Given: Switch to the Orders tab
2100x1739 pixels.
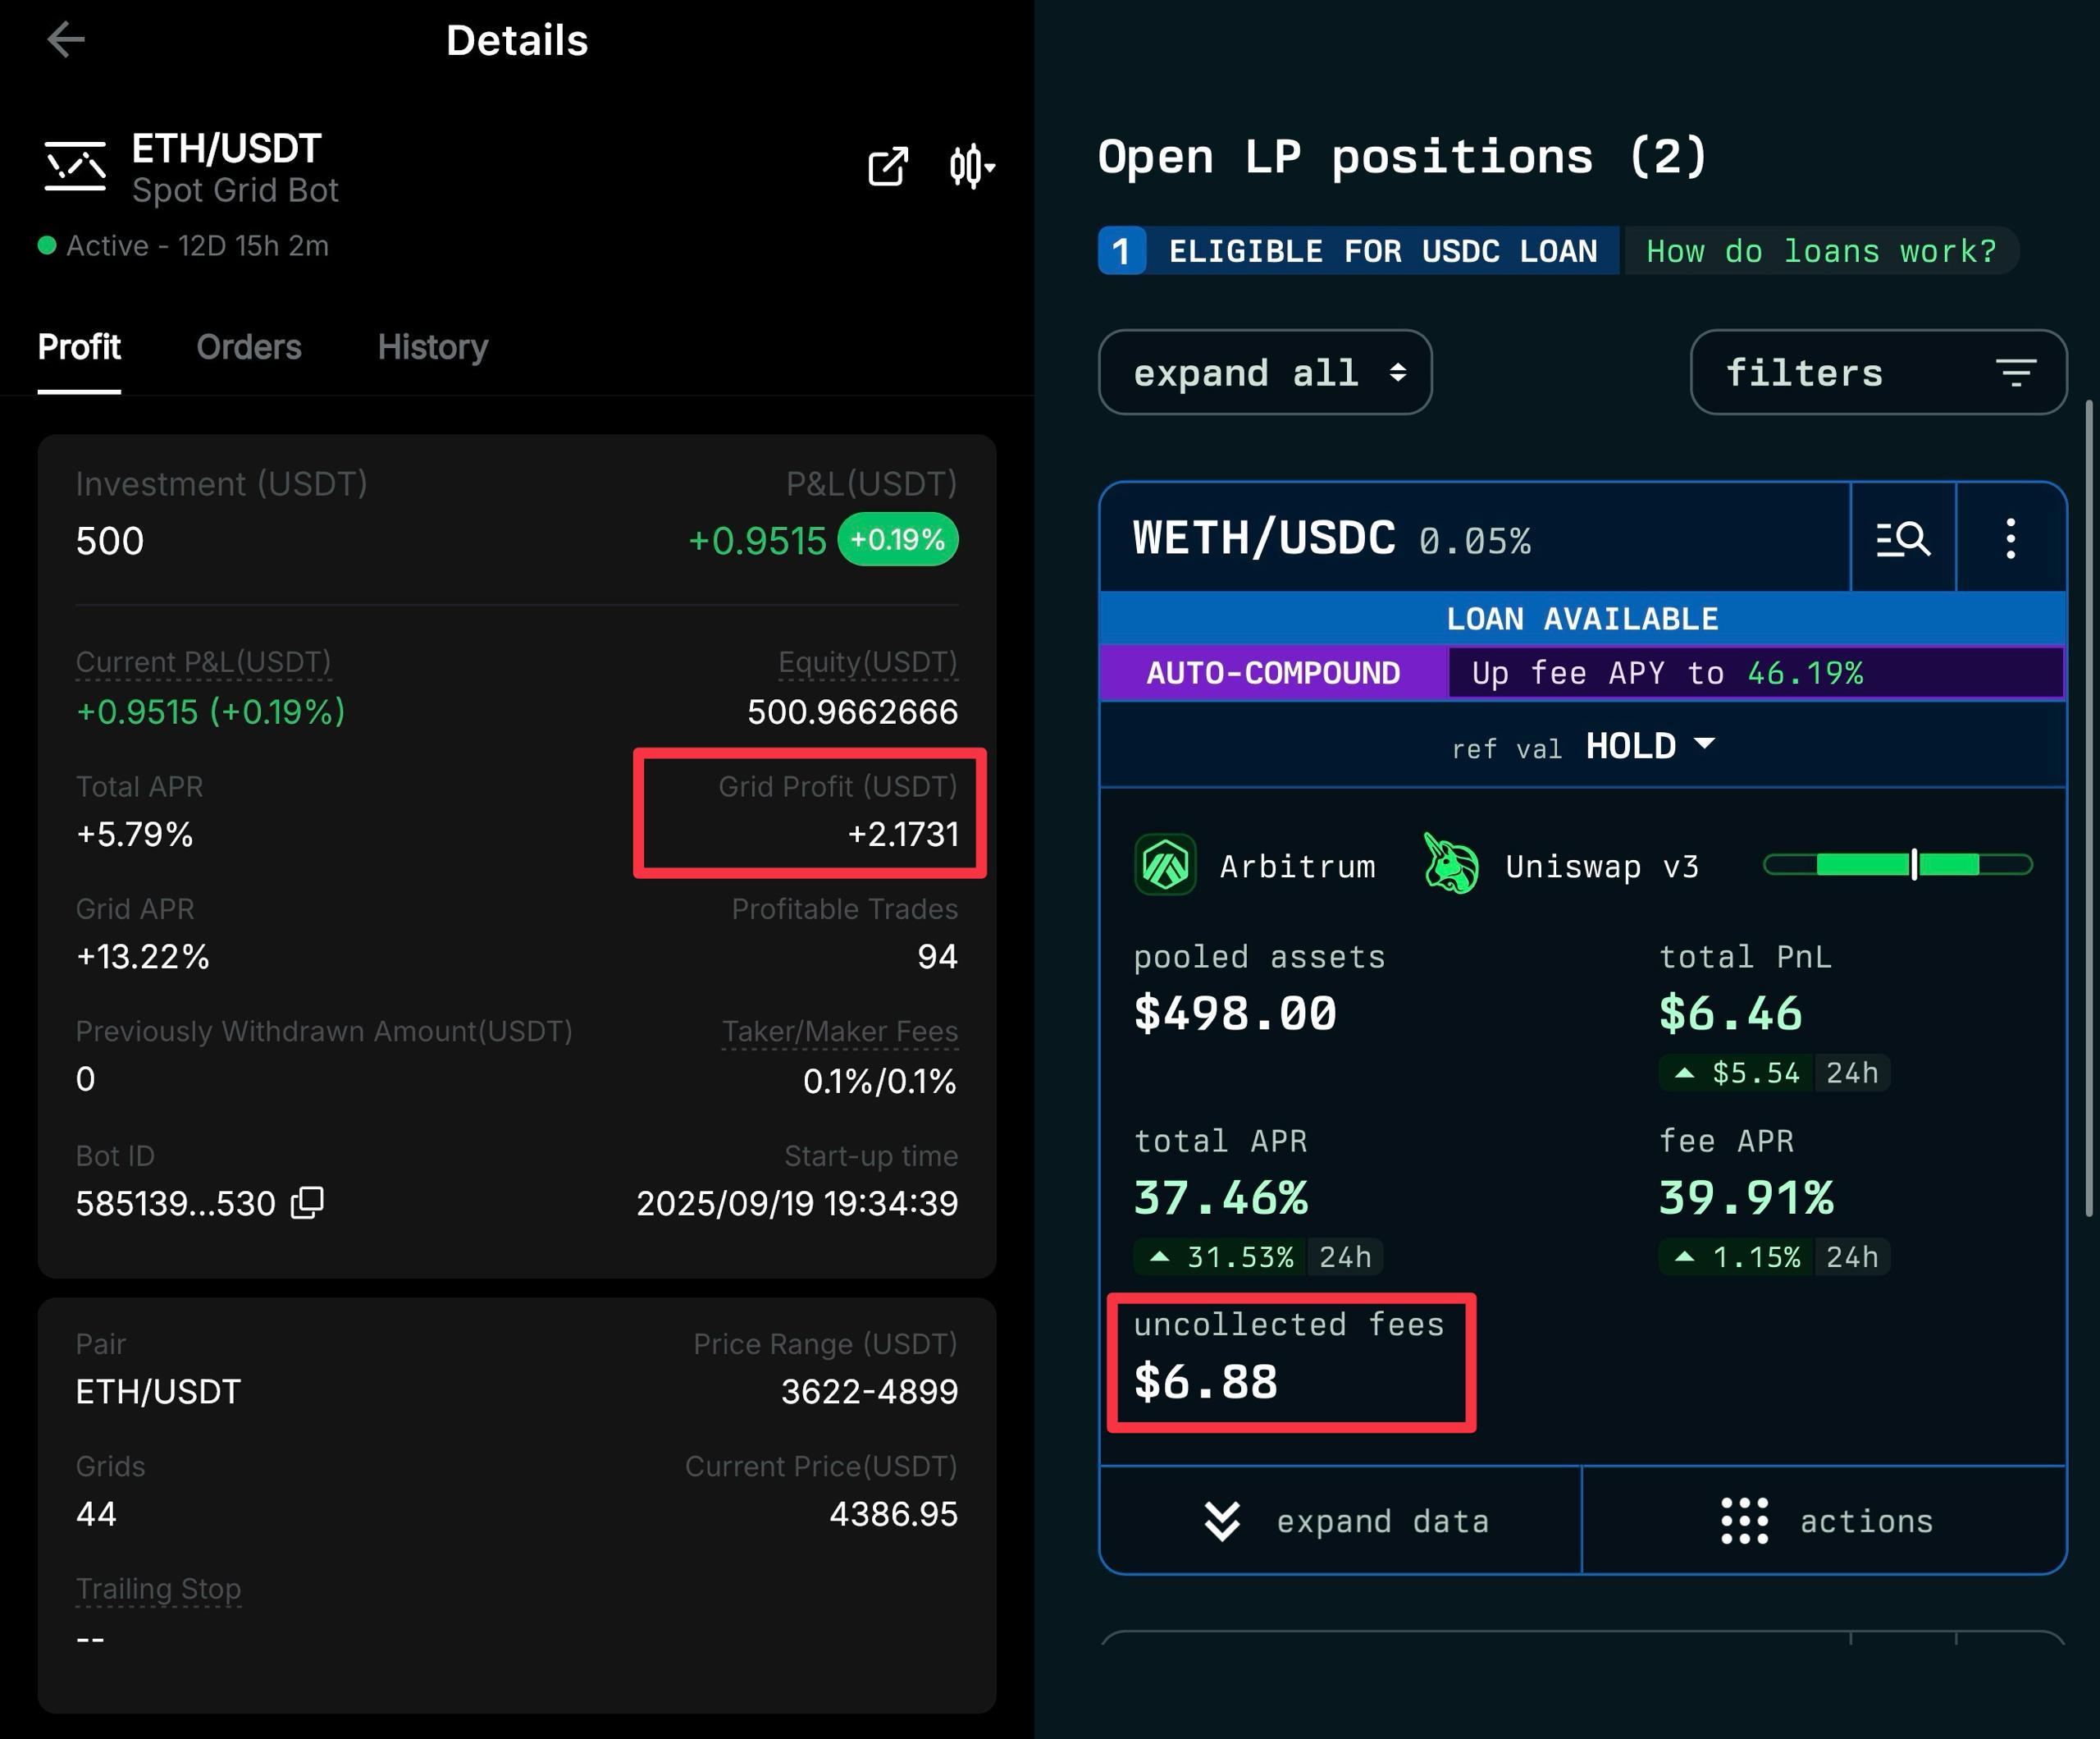Looking at the screenshot, I should (x=248, y=347).
